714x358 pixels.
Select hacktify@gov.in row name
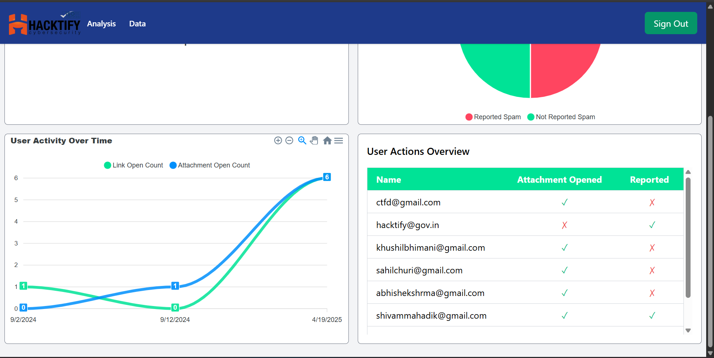(408, 225)
